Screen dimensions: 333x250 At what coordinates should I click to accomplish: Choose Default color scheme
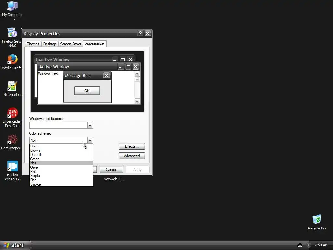(61, 155)
